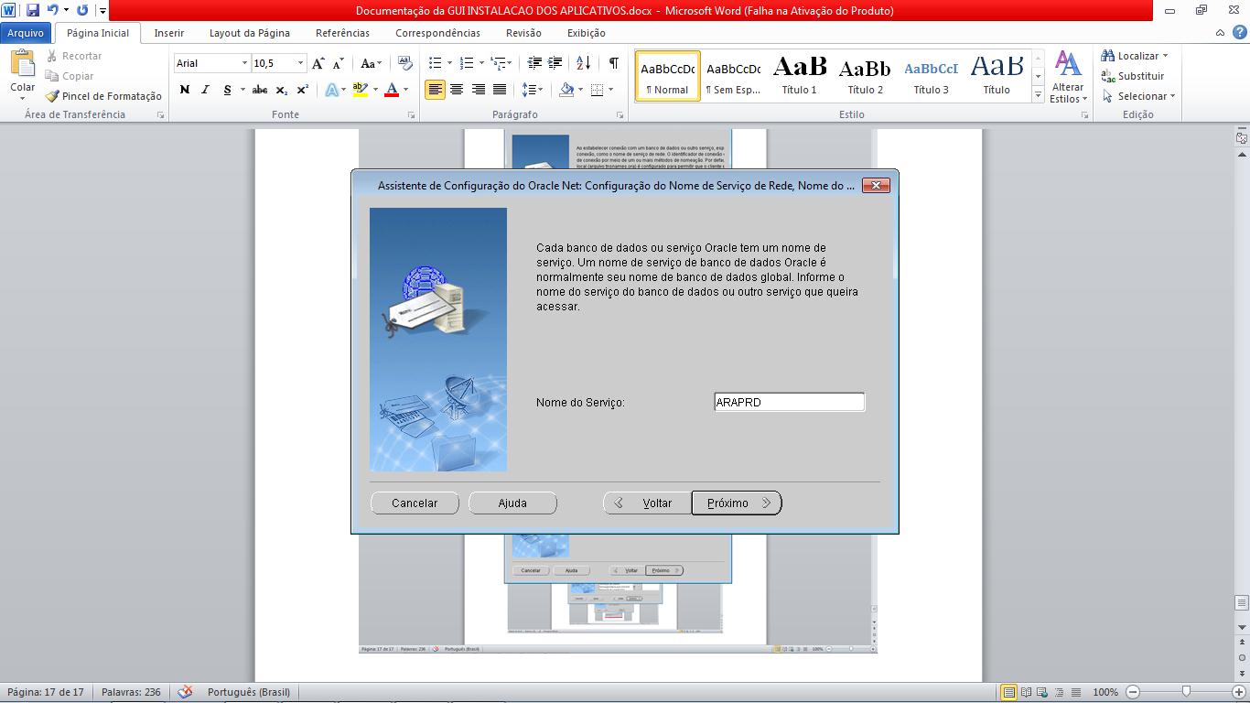This screenshot has height=703, width=1250.
Task: Center-align the paragraph
Action: 456,90
